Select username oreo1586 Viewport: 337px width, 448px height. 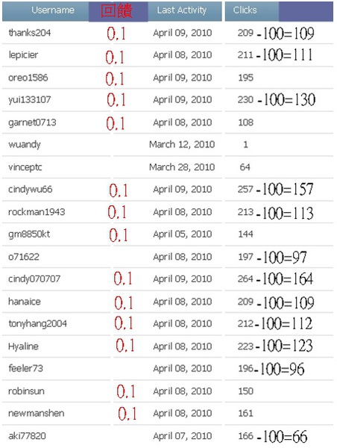[x=28, y=78]
